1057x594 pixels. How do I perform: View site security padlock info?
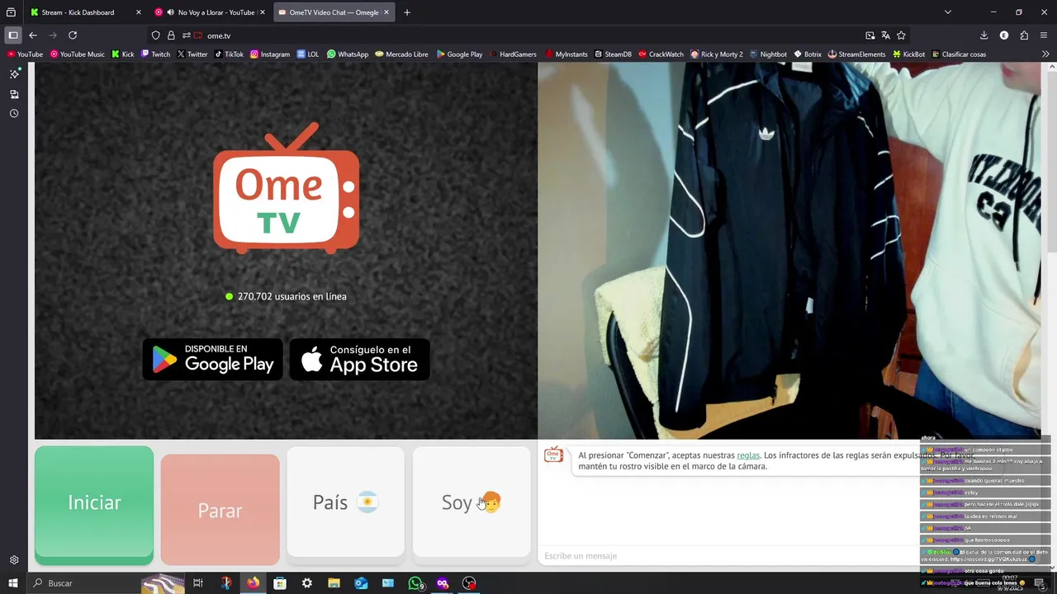tap(171, 35)
